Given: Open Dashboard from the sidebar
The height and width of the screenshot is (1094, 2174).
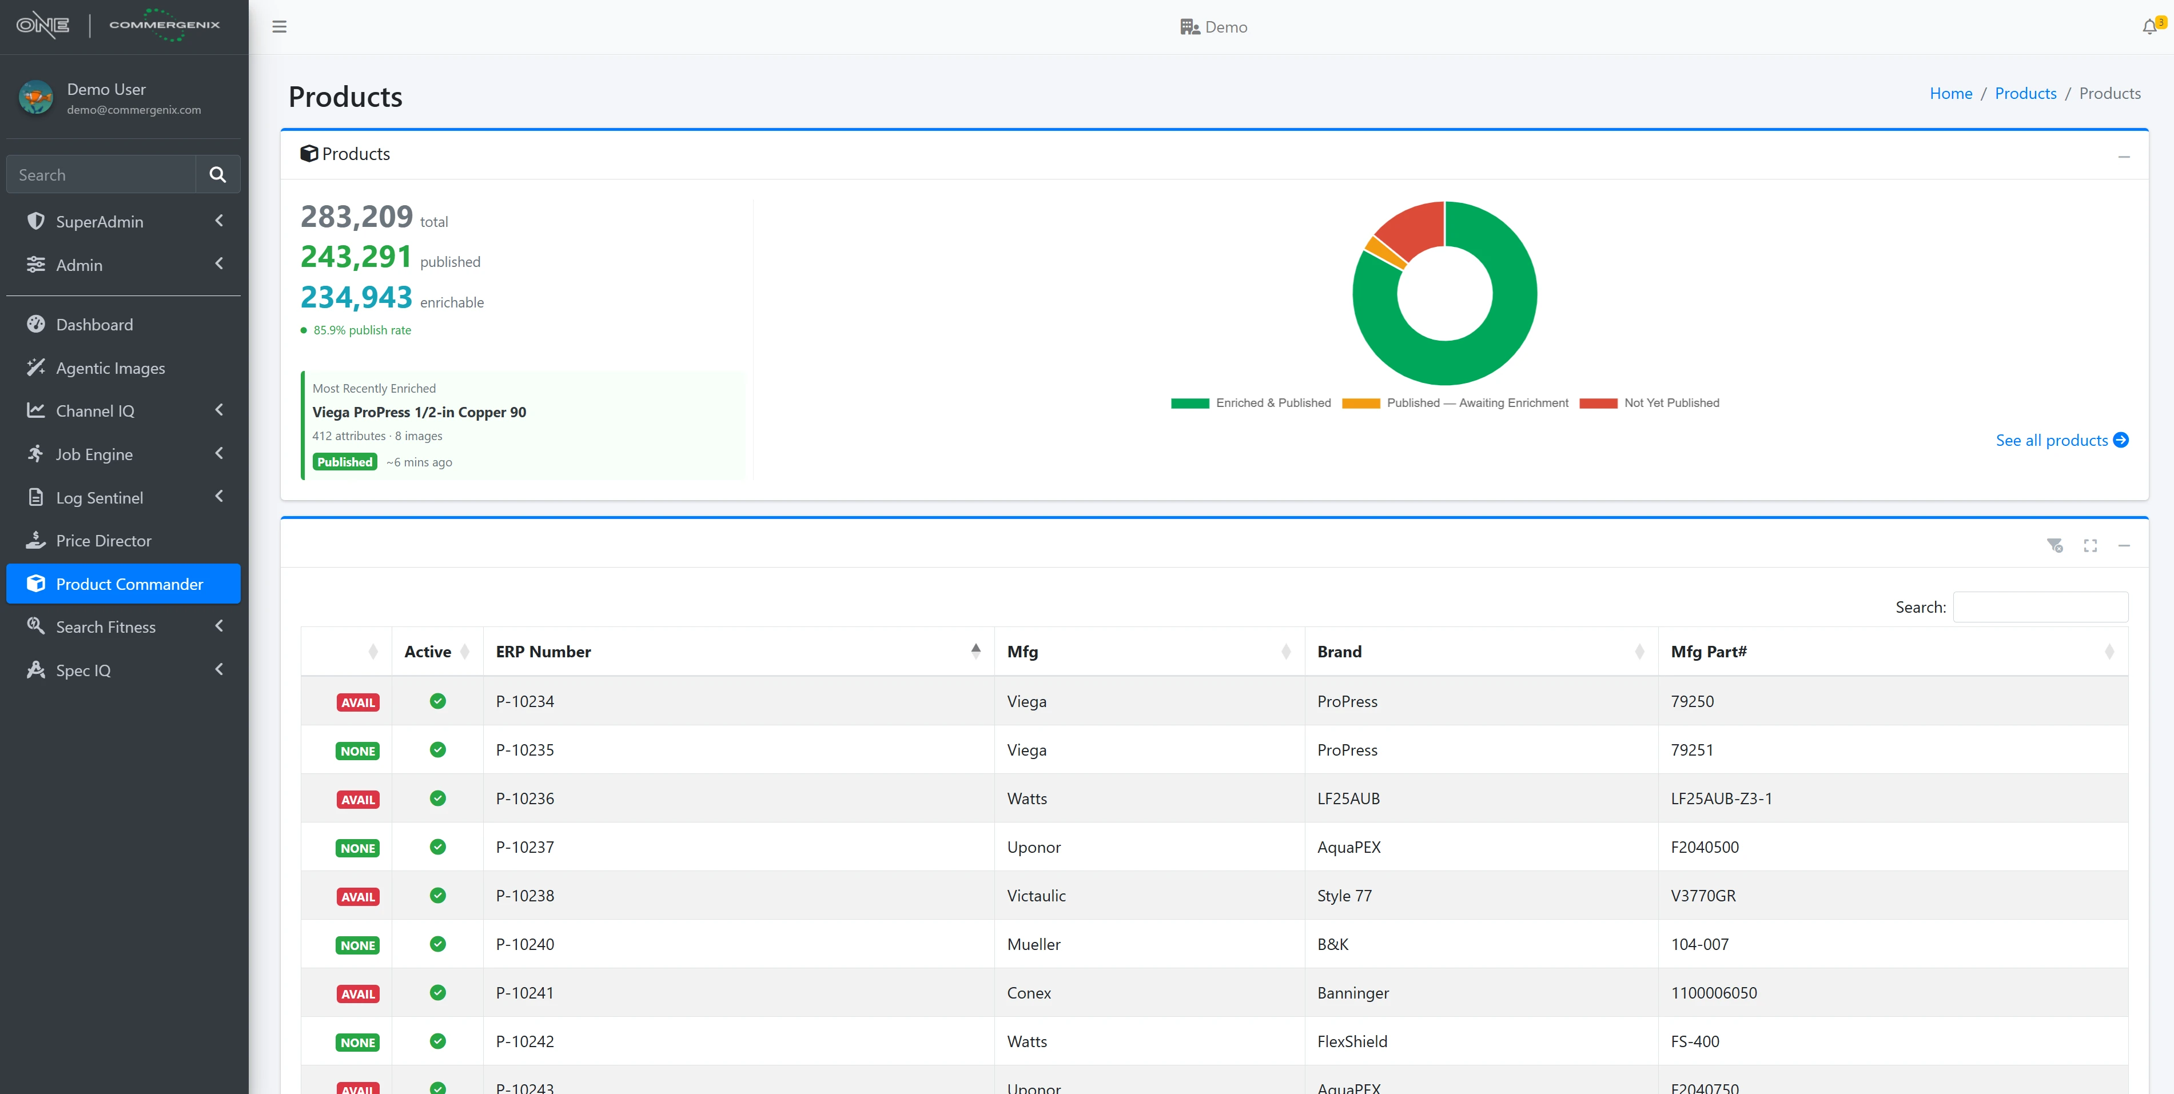Looking at the screenshot, I should coord(123,325).
